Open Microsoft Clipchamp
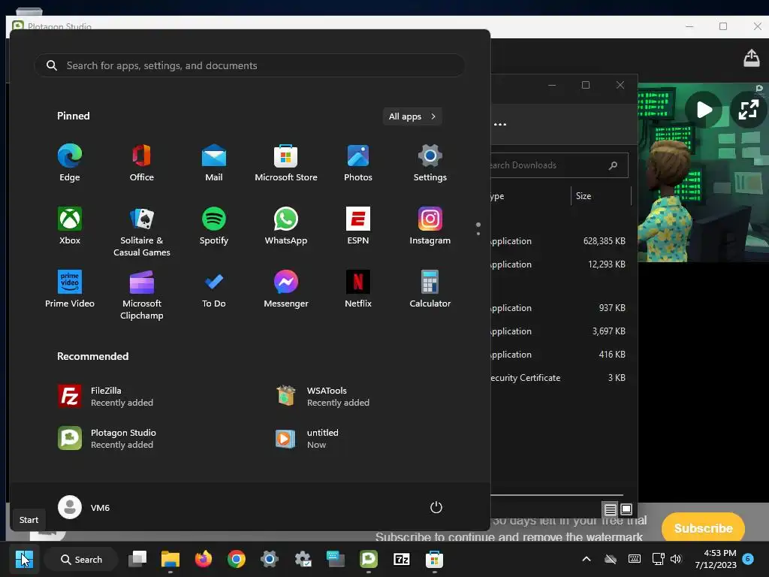The image size is (769, 577). (142, 295)
